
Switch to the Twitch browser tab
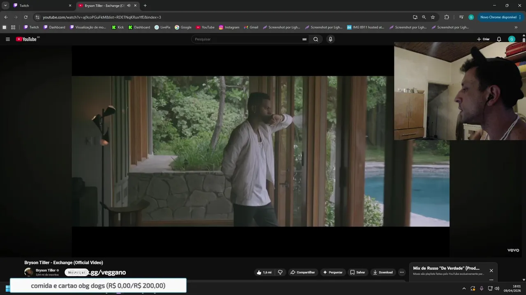point(41,6)
